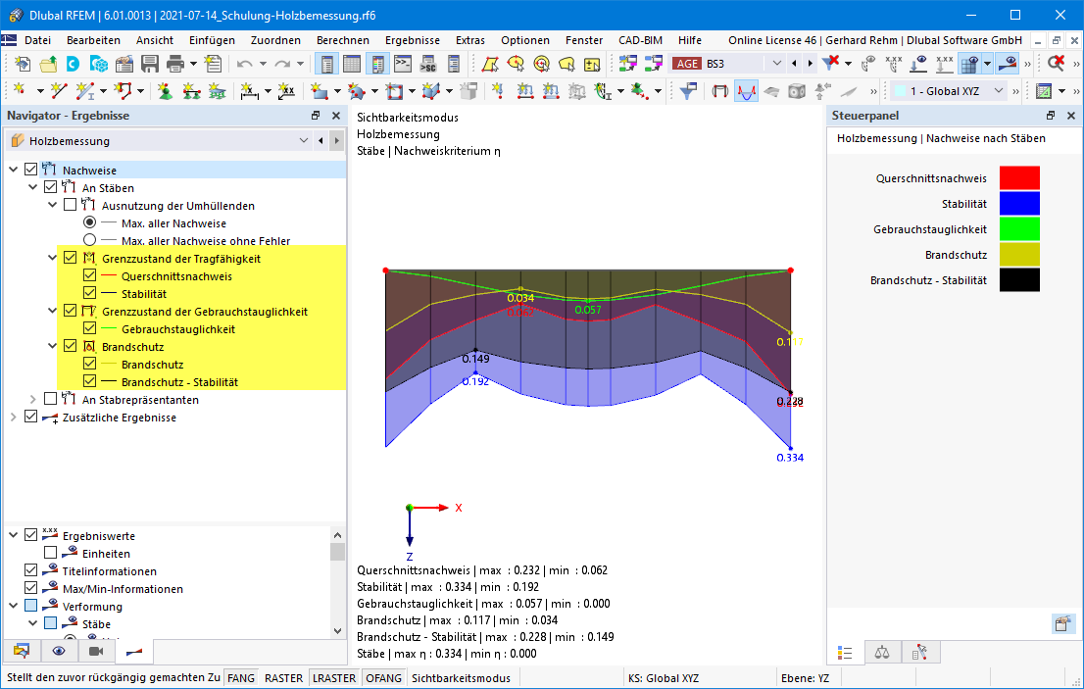Open the Holzbemessung navigator dropdown
Screen dimensions: 1084x689
click(303, 141)
